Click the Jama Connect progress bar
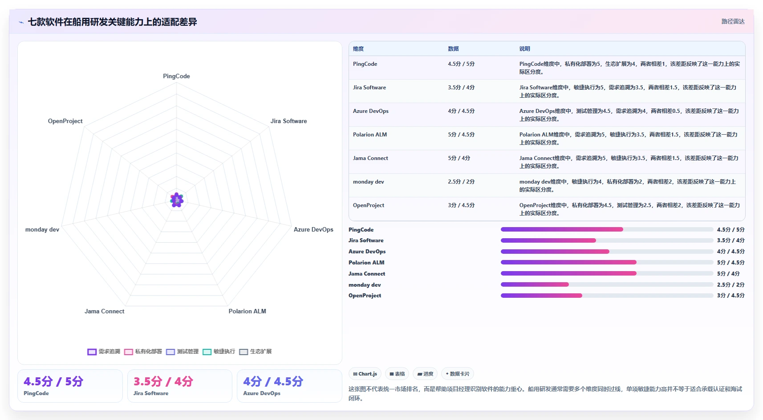The height and width of the screenshot is (420, 763). coord(607,273)
